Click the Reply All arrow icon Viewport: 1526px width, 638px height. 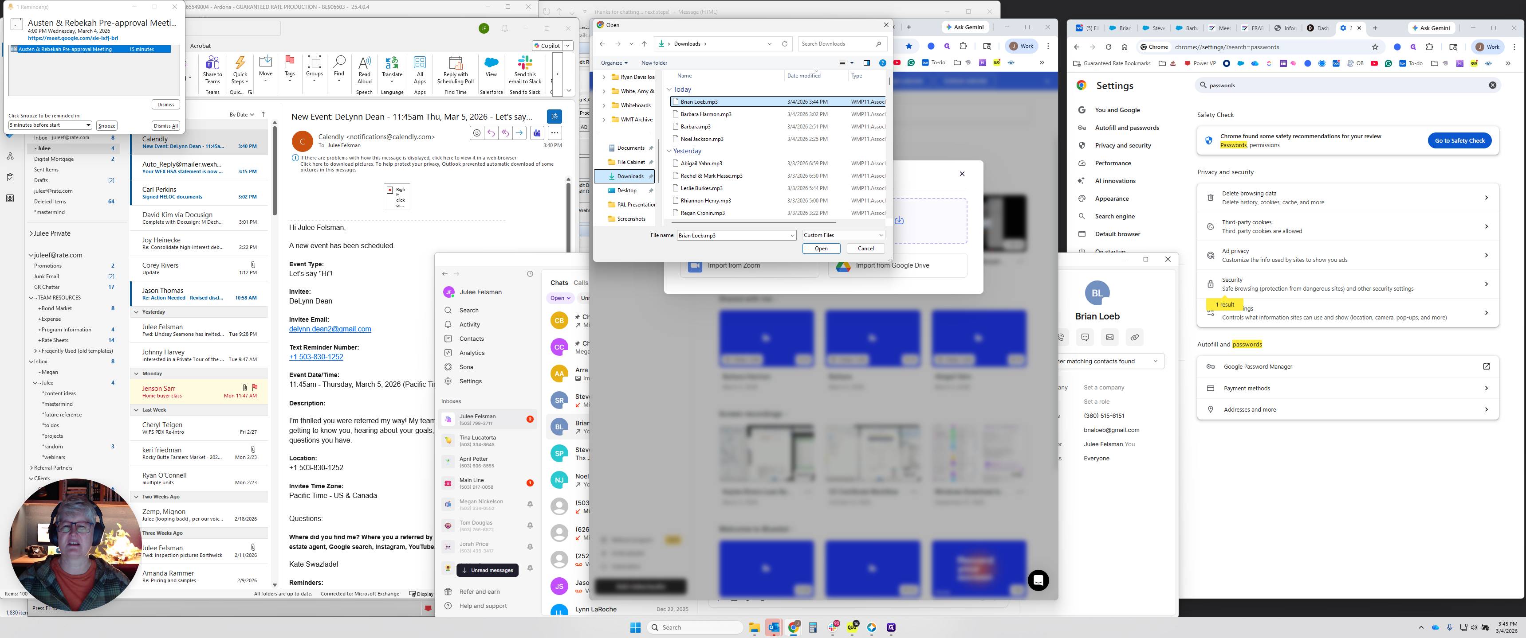[505, 133]
